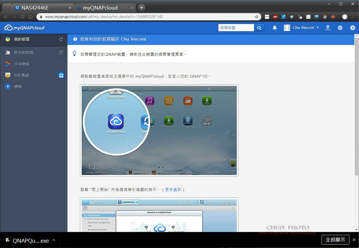359x248 pixels.
Task: Open a new browser tab with the plus button
Action: [141, 8]
